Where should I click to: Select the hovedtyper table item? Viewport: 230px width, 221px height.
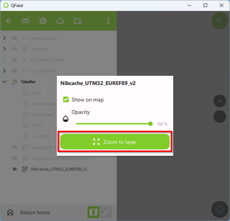[x=42, y=115]
